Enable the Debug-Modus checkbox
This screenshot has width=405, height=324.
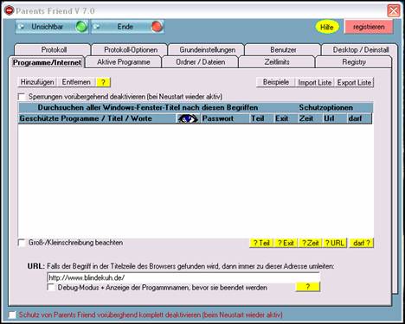(x=51, y=288)
